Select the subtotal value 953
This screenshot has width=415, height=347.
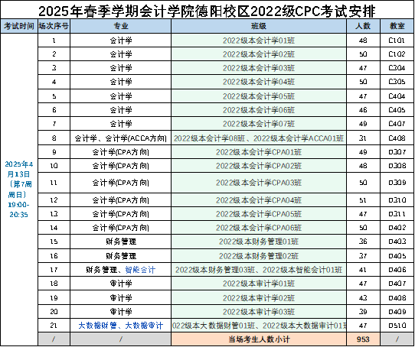point(363,339)
